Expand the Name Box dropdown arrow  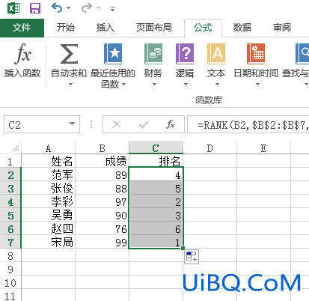pos(73,124)
